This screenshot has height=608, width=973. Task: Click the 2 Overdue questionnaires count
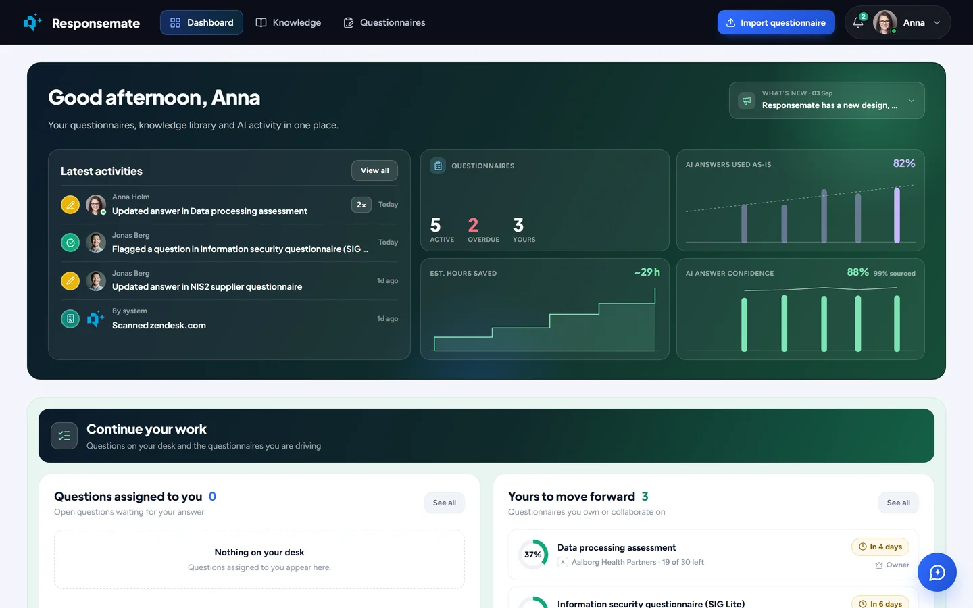(473, 225)
